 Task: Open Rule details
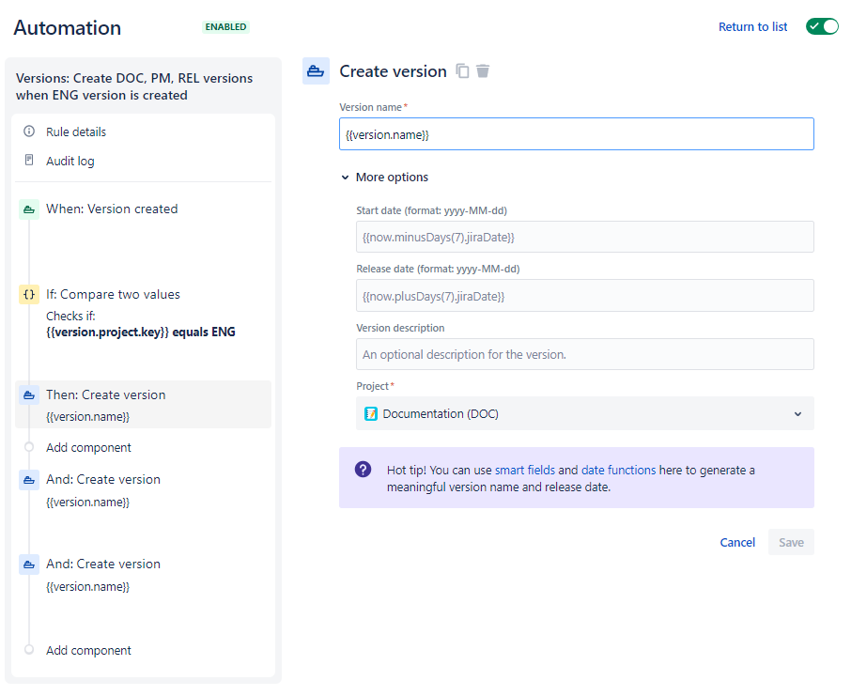click(x=76, y=131)
